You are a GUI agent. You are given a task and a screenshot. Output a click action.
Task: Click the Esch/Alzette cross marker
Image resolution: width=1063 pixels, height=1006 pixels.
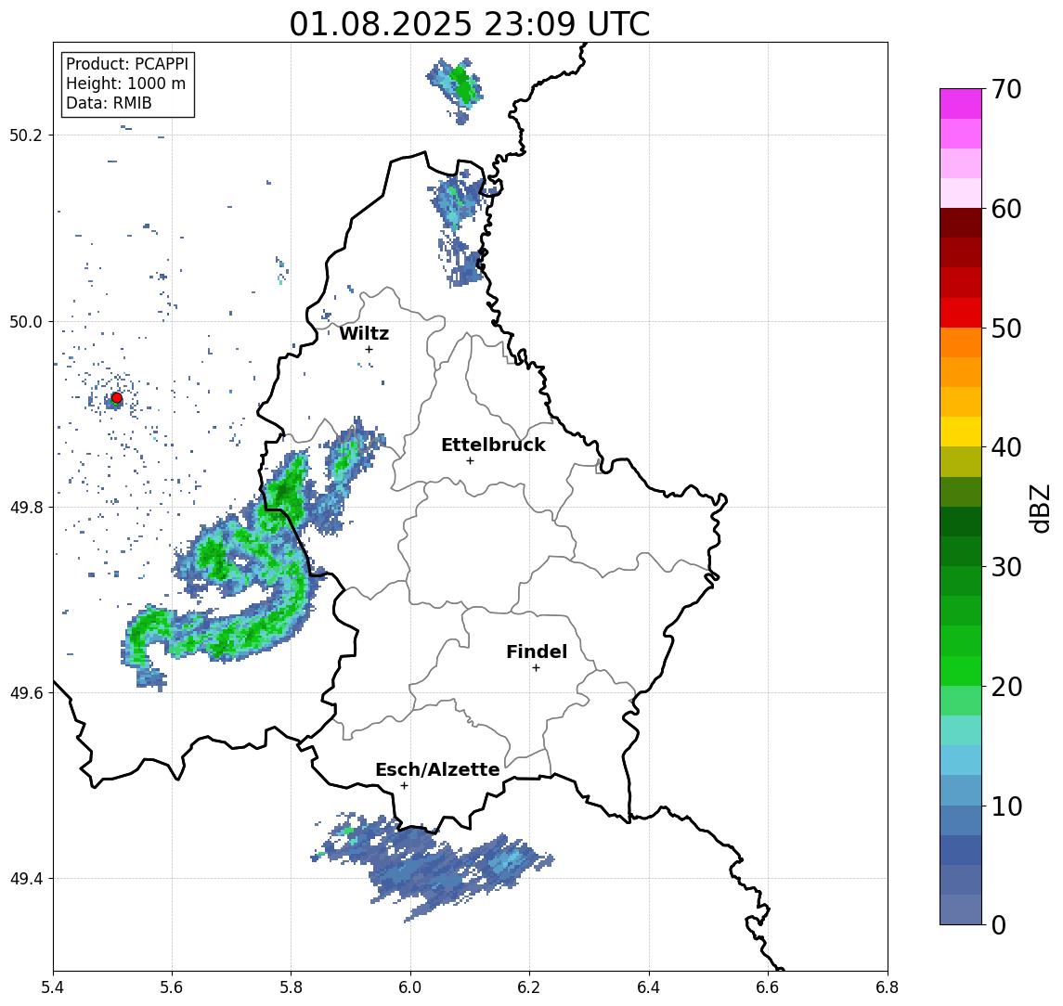click(404, 786)
